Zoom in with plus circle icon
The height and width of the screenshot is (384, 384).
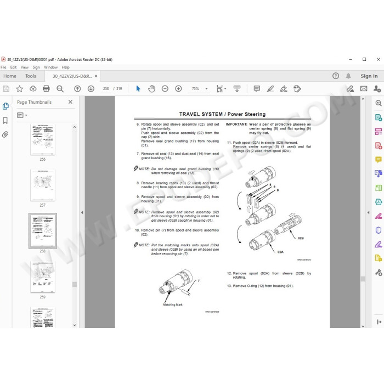[178, 89]
